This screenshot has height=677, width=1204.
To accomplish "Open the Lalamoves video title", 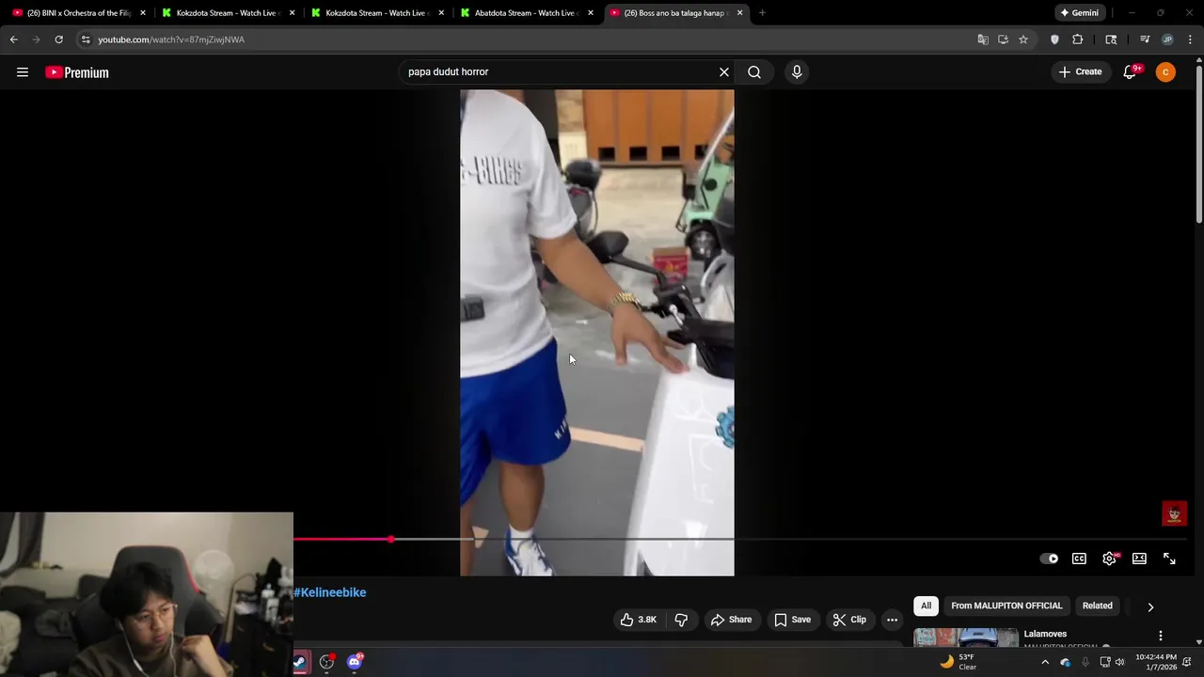I will (x=1045, y=635).
